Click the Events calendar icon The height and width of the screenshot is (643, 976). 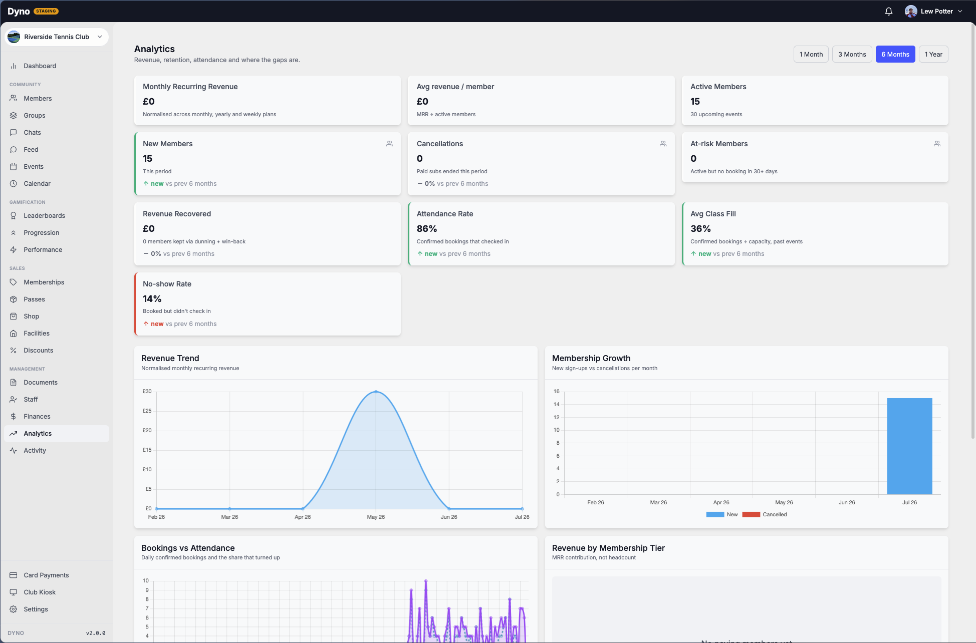pos(14,167)
